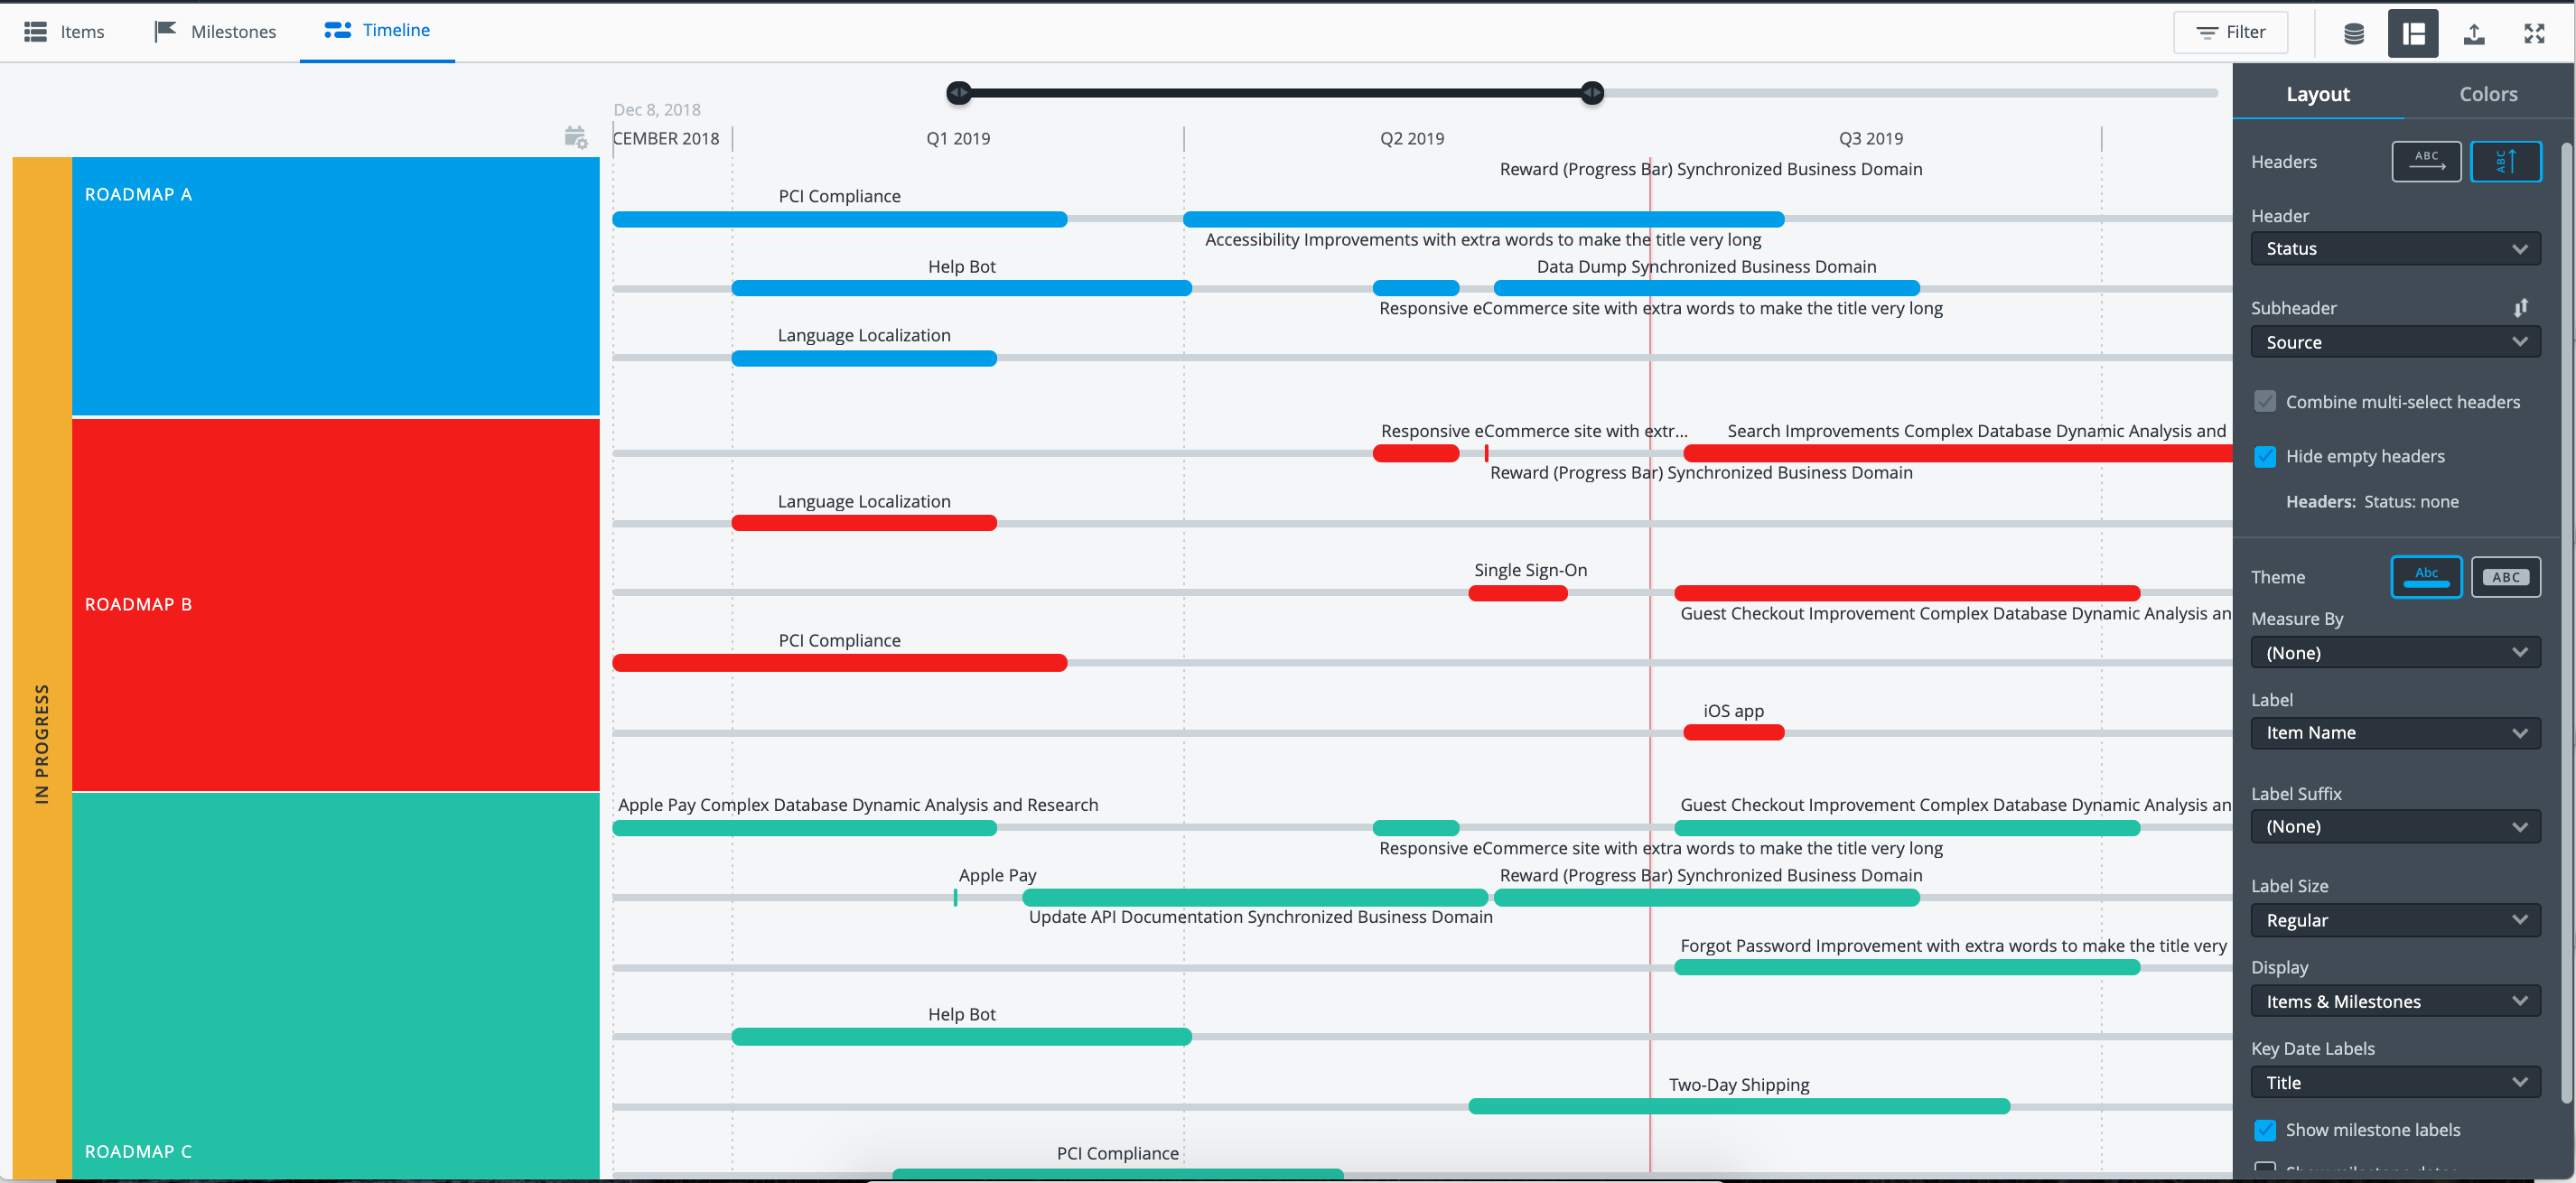The image size is (2576, 1183).
Task: Expand the Subheader Source dropdown
Action: tap(2395, 342)
